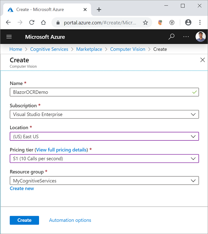208x234 pixels.
Task: Go to the browser home page
Action: tap(44, 22)
